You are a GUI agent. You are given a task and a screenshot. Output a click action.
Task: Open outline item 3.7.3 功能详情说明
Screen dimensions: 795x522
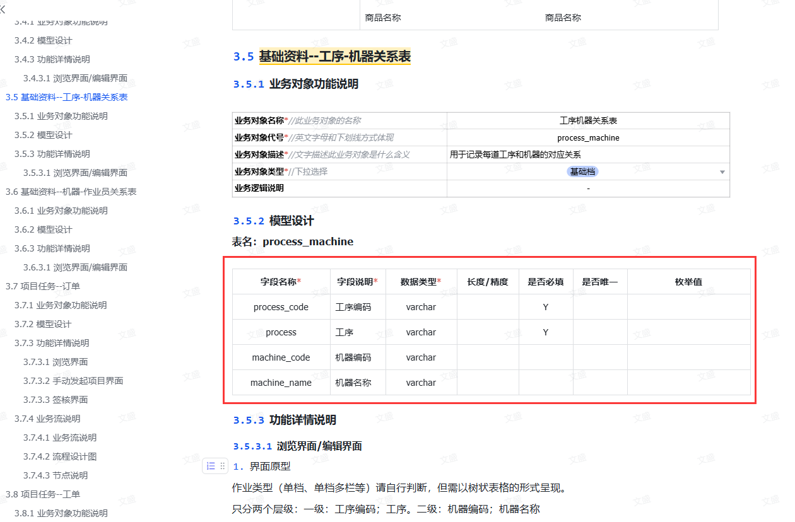(x=52, y=343)
